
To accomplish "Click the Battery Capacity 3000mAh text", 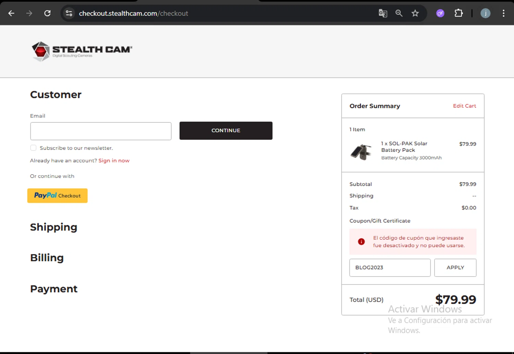I will 412,158.
